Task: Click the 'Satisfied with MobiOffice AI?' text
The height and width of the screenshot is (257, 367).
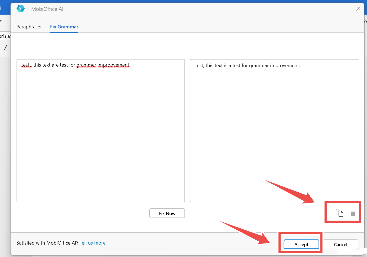Action: coord(47,243)
